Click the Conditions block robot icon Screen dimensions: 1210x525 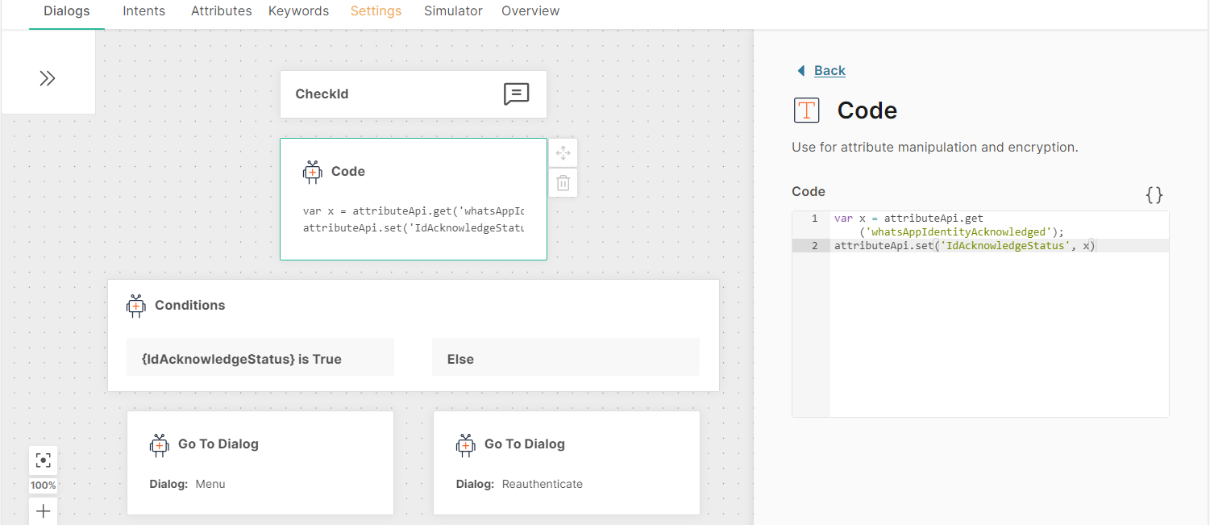coord(136,306)
